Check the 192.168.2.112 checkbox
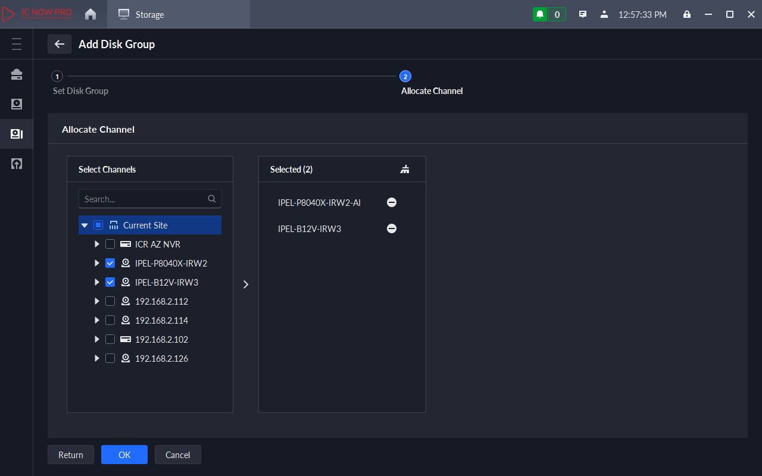The image size is (762, 476). pyautogui.click(x=110, y=302)
